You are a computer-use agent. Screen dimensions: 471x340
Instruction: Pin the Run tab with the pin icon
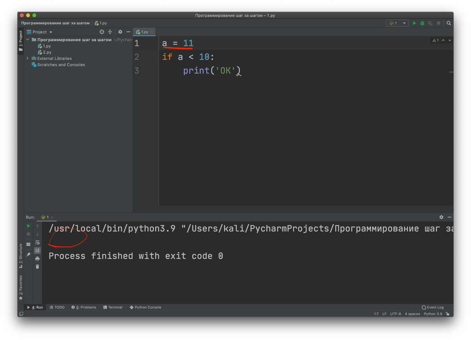(28, 254)
